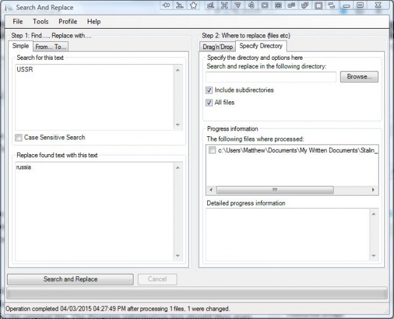The height and width of the screenshot is (319, 394).
Task: Click the four-loop clover title bar icon
Action: tap(224, 5)
